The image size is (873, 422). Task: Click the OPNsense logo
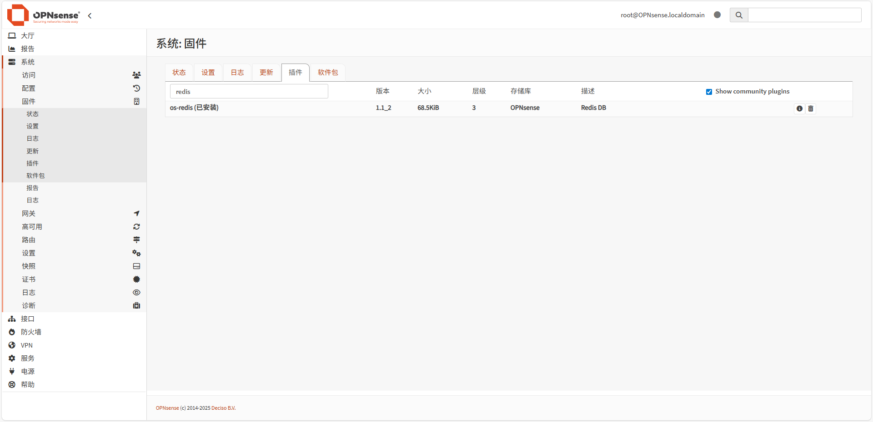coord(44,15)
